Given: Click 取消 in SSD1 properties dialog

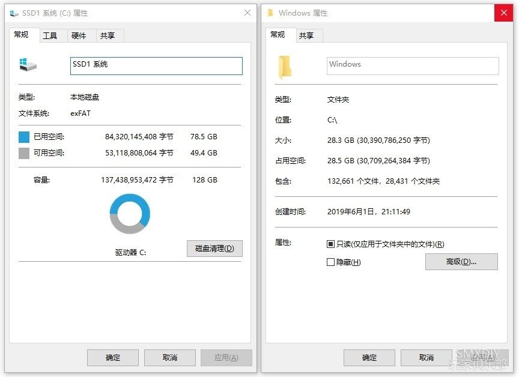Looking at the screenshot, I should pyautogui.click(x=170, y=357).
